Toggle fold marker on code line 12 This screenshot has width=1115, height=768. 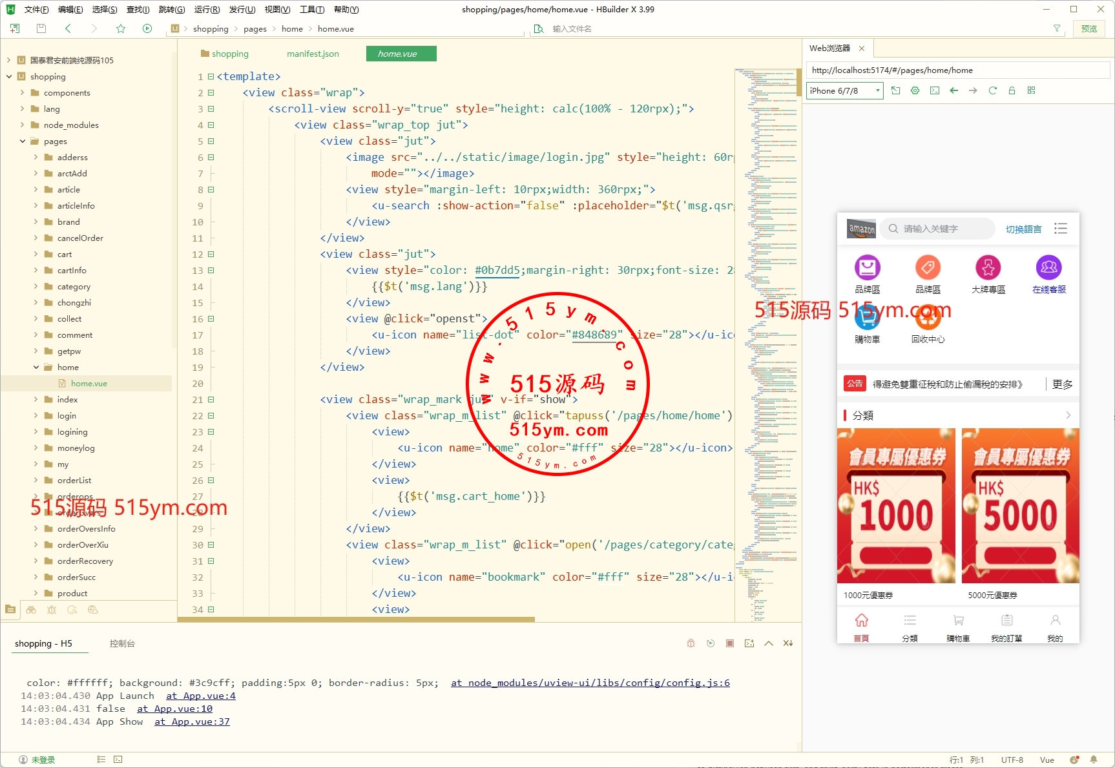coord(211,254)
